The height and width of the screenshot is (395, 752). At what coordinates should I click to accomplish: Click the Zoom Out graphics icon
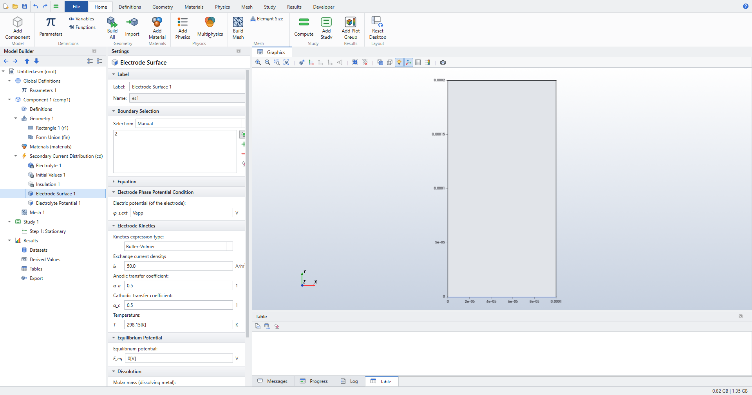pos(268,62)
